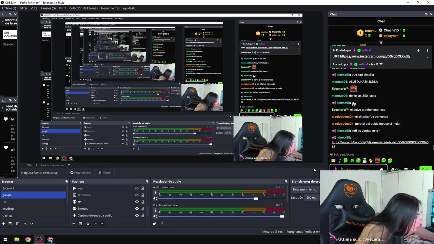Open pinned message three-dot menu

click(x=427, y=50)
